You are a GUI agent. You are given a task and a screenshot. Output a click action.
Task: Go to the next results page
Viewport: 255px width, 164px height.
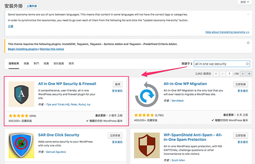point(243,74)
